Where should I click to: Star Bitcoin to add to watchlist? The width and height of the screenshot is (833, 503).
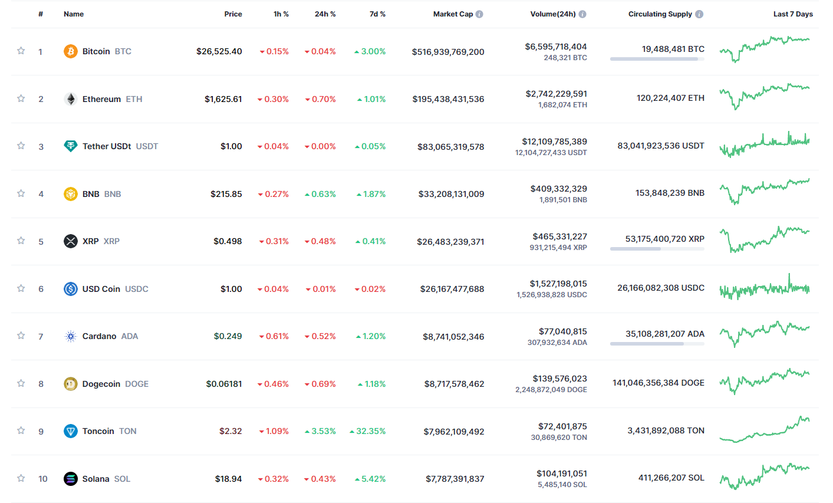21,51
